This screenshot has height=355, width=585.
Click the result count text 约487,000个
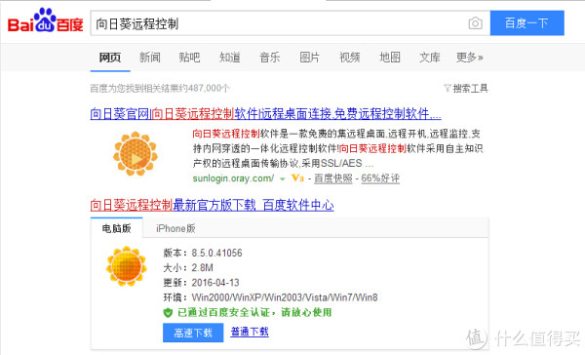[x=204, y=89]
